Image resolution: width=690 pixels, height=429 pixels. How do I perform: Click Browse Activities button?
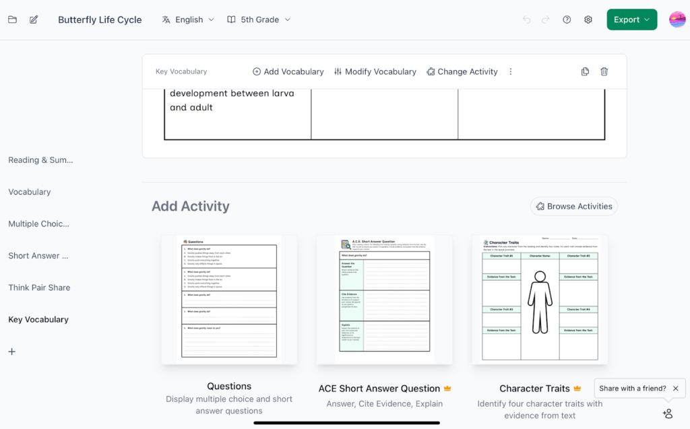pos(573,206)
